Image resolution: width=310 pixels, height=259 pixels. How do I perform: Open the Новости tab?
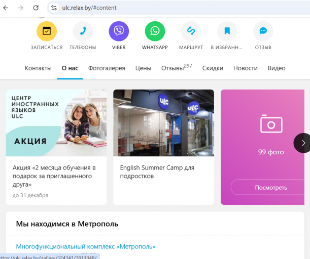pos(246,68)
